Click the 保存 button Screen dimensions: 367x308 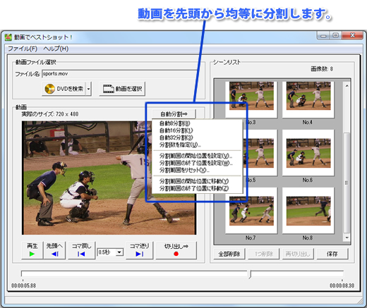tap(332, 254)
